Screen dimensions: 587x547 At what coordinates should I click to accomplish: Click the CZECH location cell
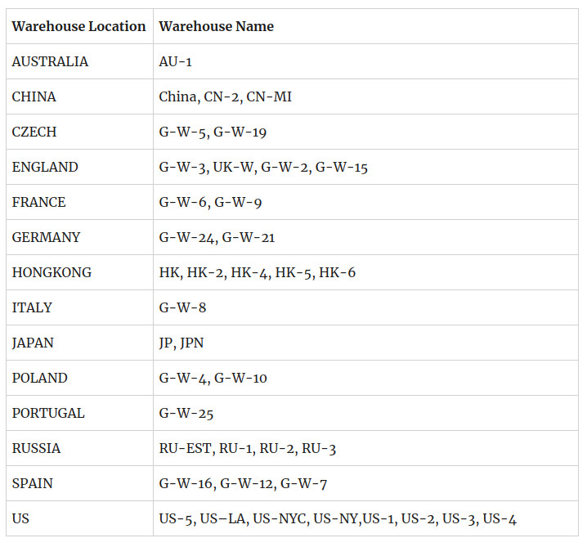[x=79, y=132]
